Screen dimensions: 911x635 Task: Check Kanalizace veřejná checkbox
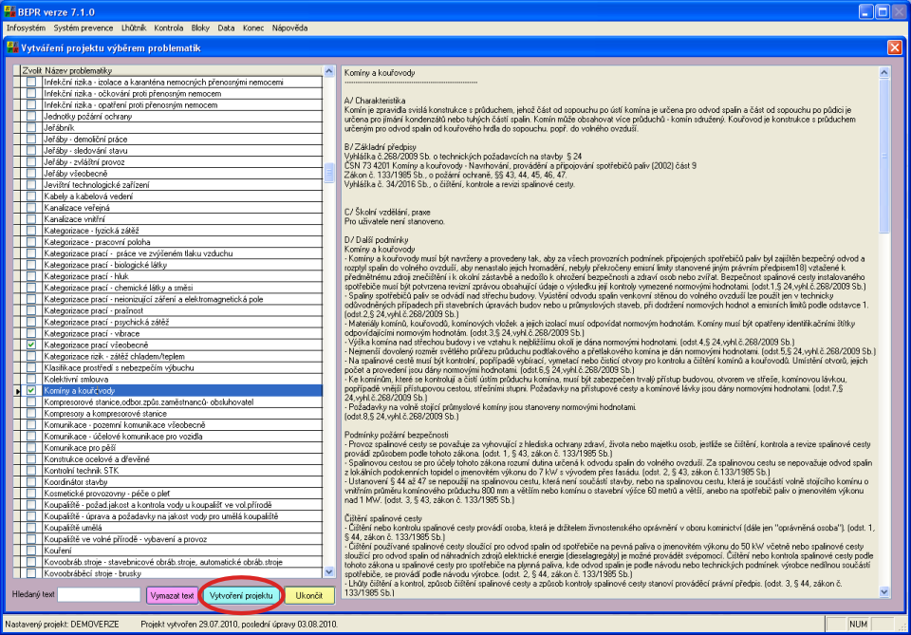click(31, 208)
